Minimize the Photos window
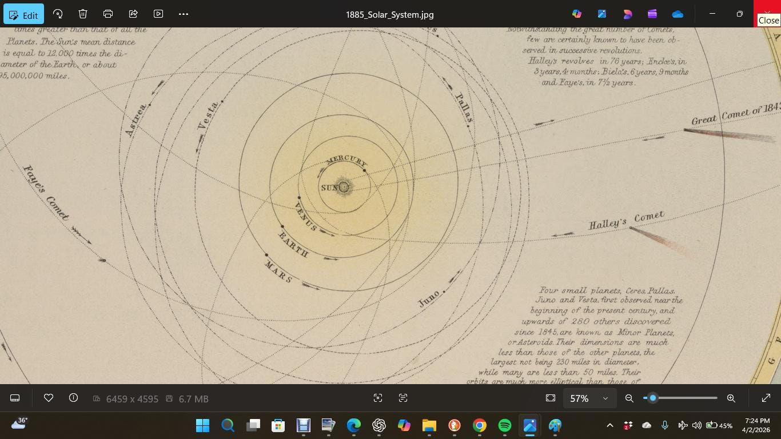781x439 pixels. click(x=712, y=14)
